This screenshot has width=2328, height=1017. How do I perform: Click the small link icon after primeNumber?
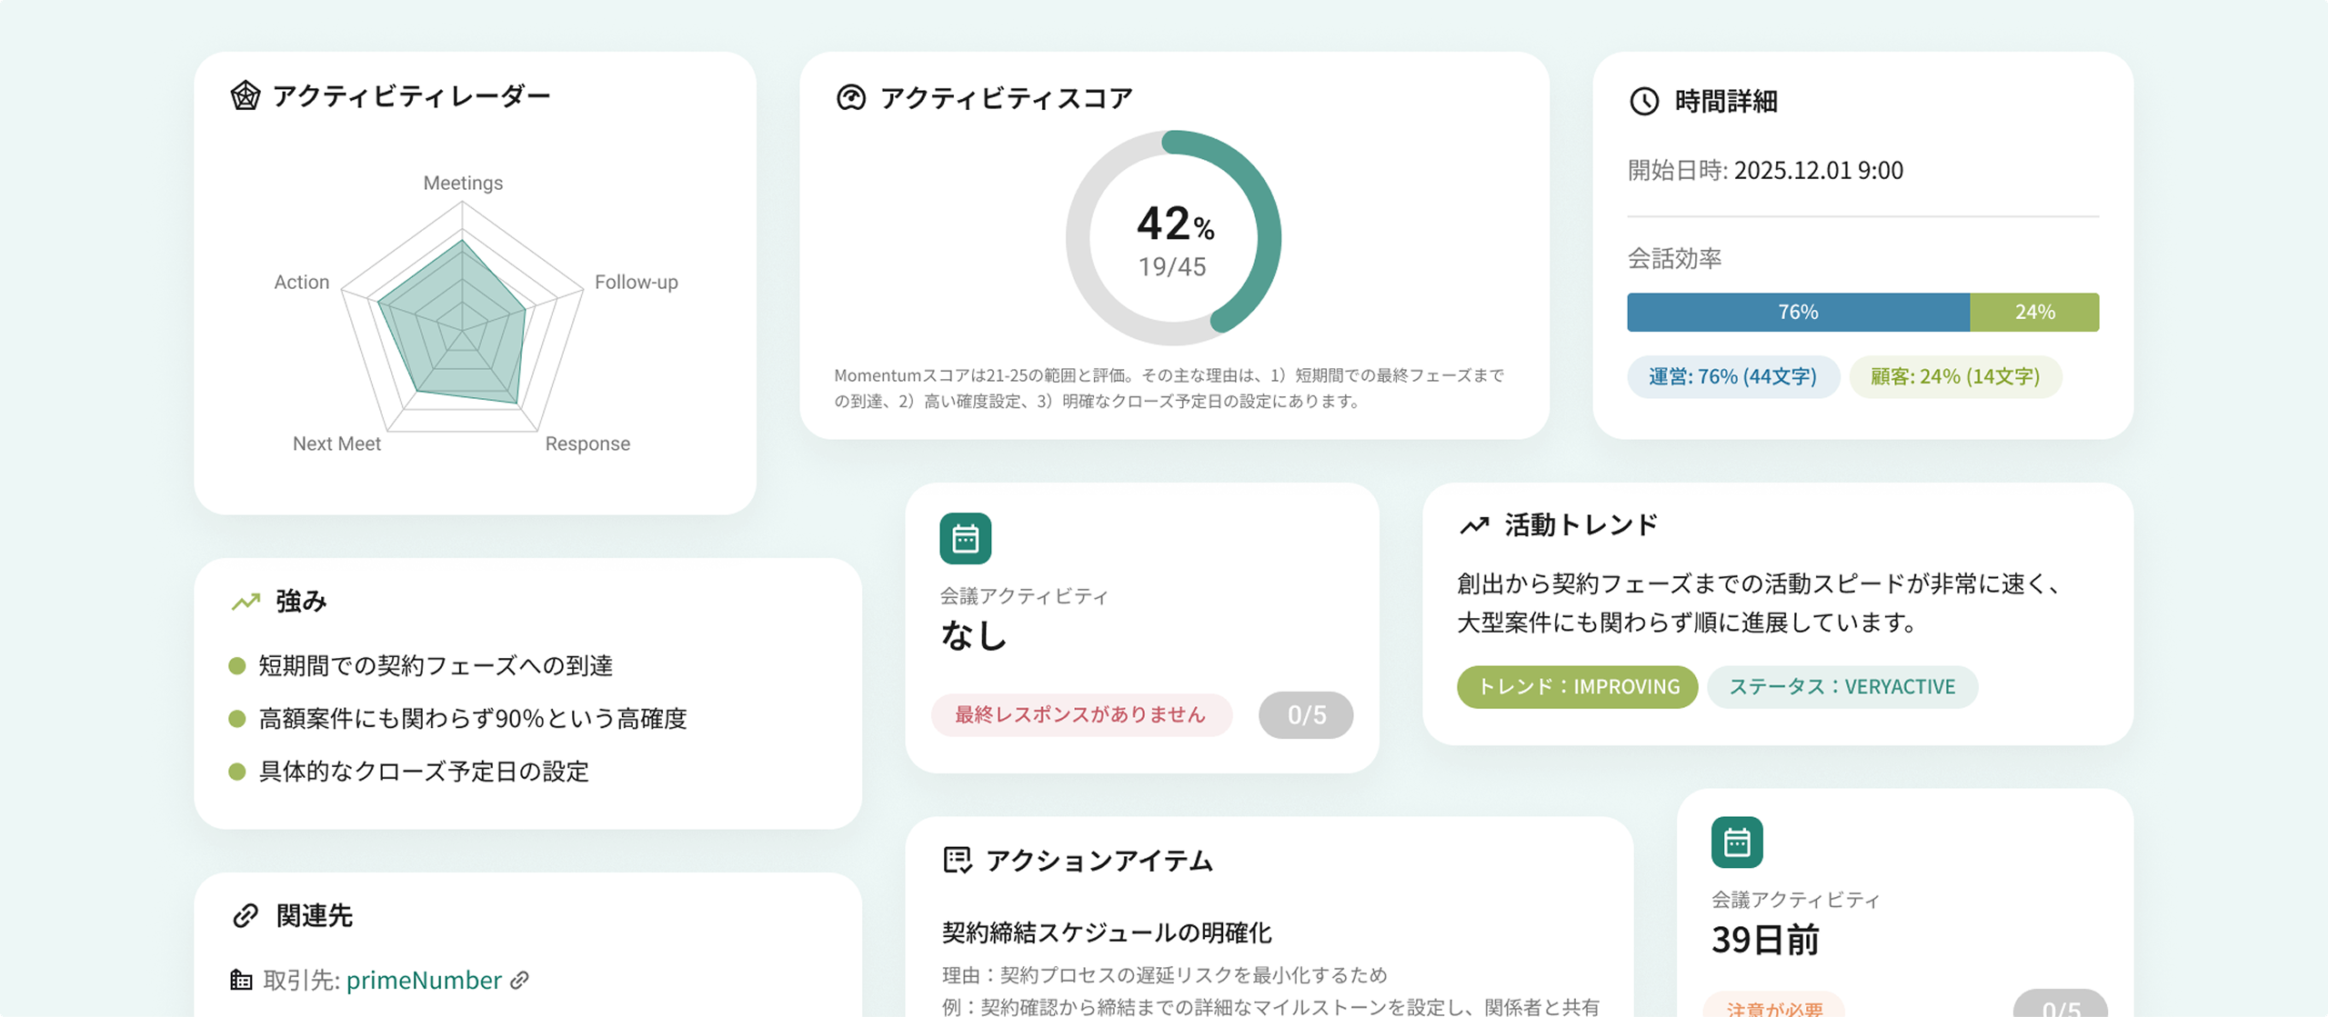click(x=519, y=981)
